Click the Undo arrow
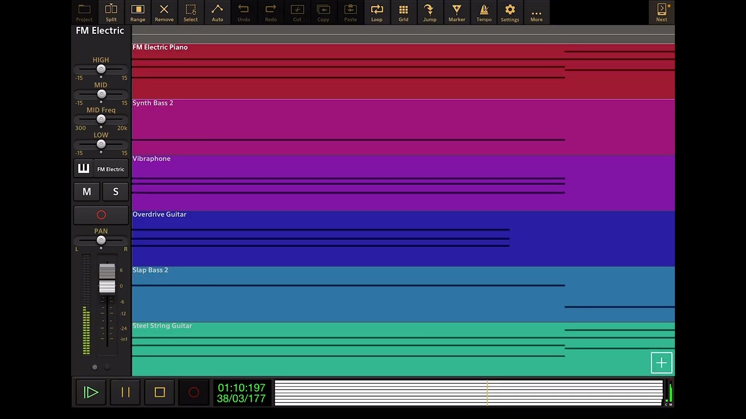This screenshot has height=419, width=746. point(244,12)
